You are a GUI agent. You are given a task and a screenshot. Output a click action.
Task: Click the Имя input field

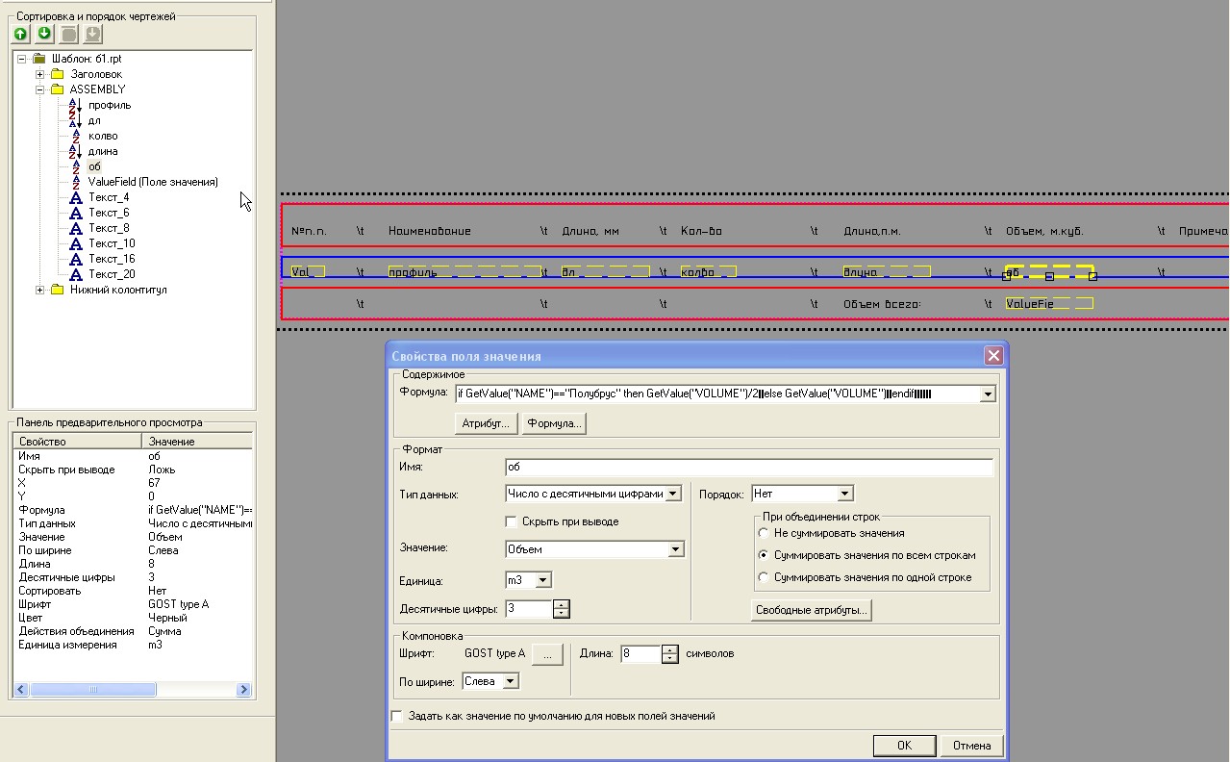[748, 468]
